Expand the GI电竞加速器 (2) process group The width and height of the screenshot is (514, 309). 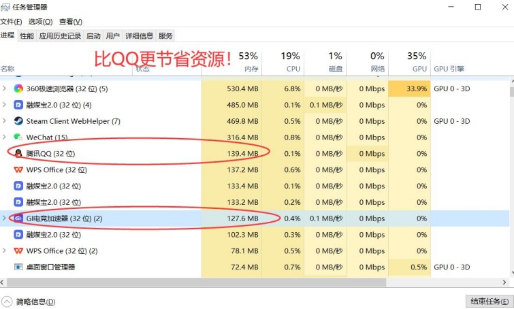4,218
